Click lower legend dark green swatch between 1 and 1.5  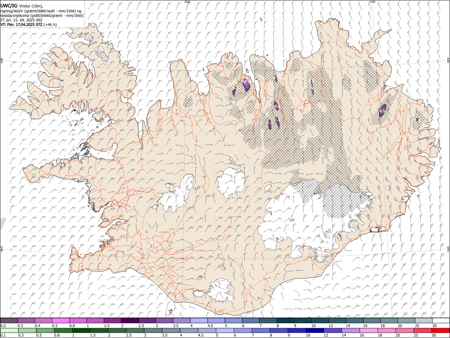pos(81,330)
